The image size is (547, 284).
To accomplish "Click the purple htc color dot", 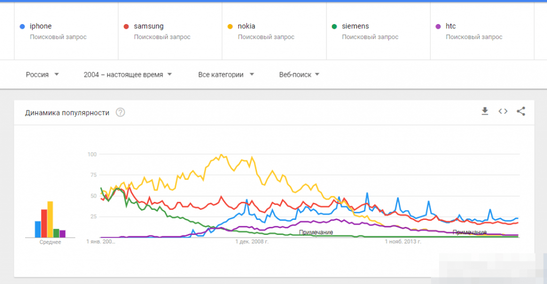I will pos(439,26).
